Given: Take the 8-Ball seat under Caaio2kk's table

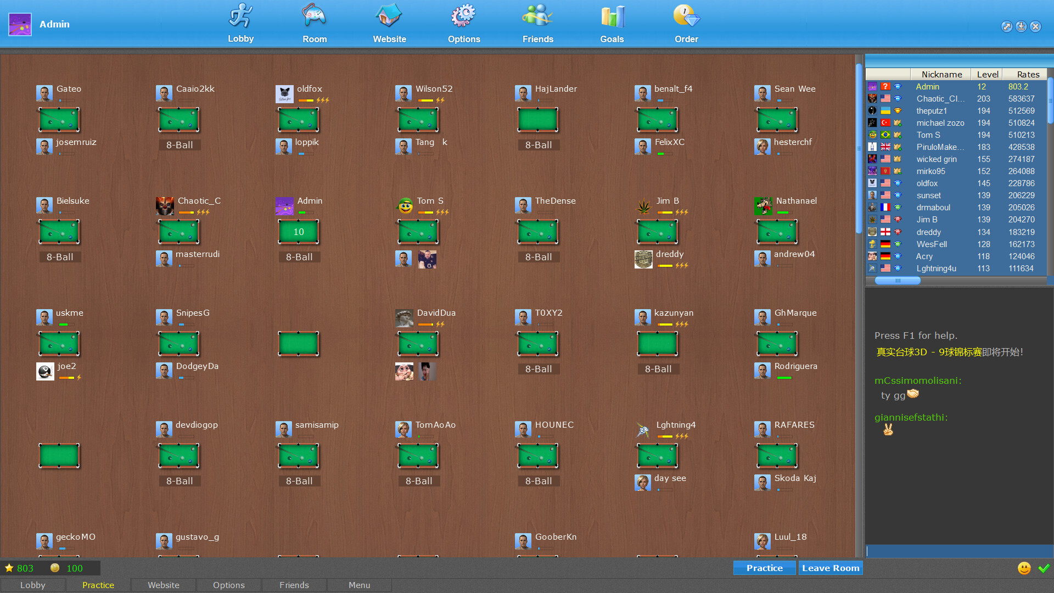Looking at the screenshot, I should click(x=180, y=145).
